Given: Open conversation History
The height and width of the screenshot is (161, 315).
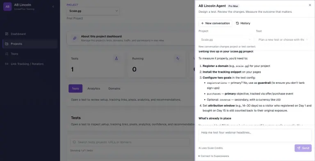Looking at the screenshot, I should click(243, 23).
